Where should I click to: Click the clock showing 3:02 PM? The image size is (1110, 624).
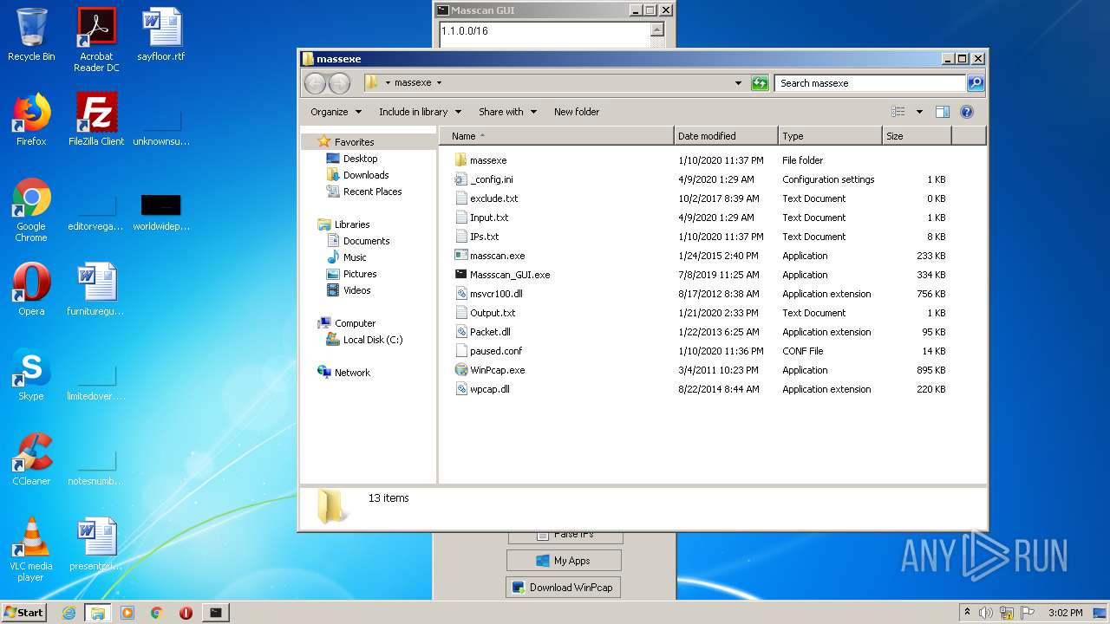point(1065,613)
